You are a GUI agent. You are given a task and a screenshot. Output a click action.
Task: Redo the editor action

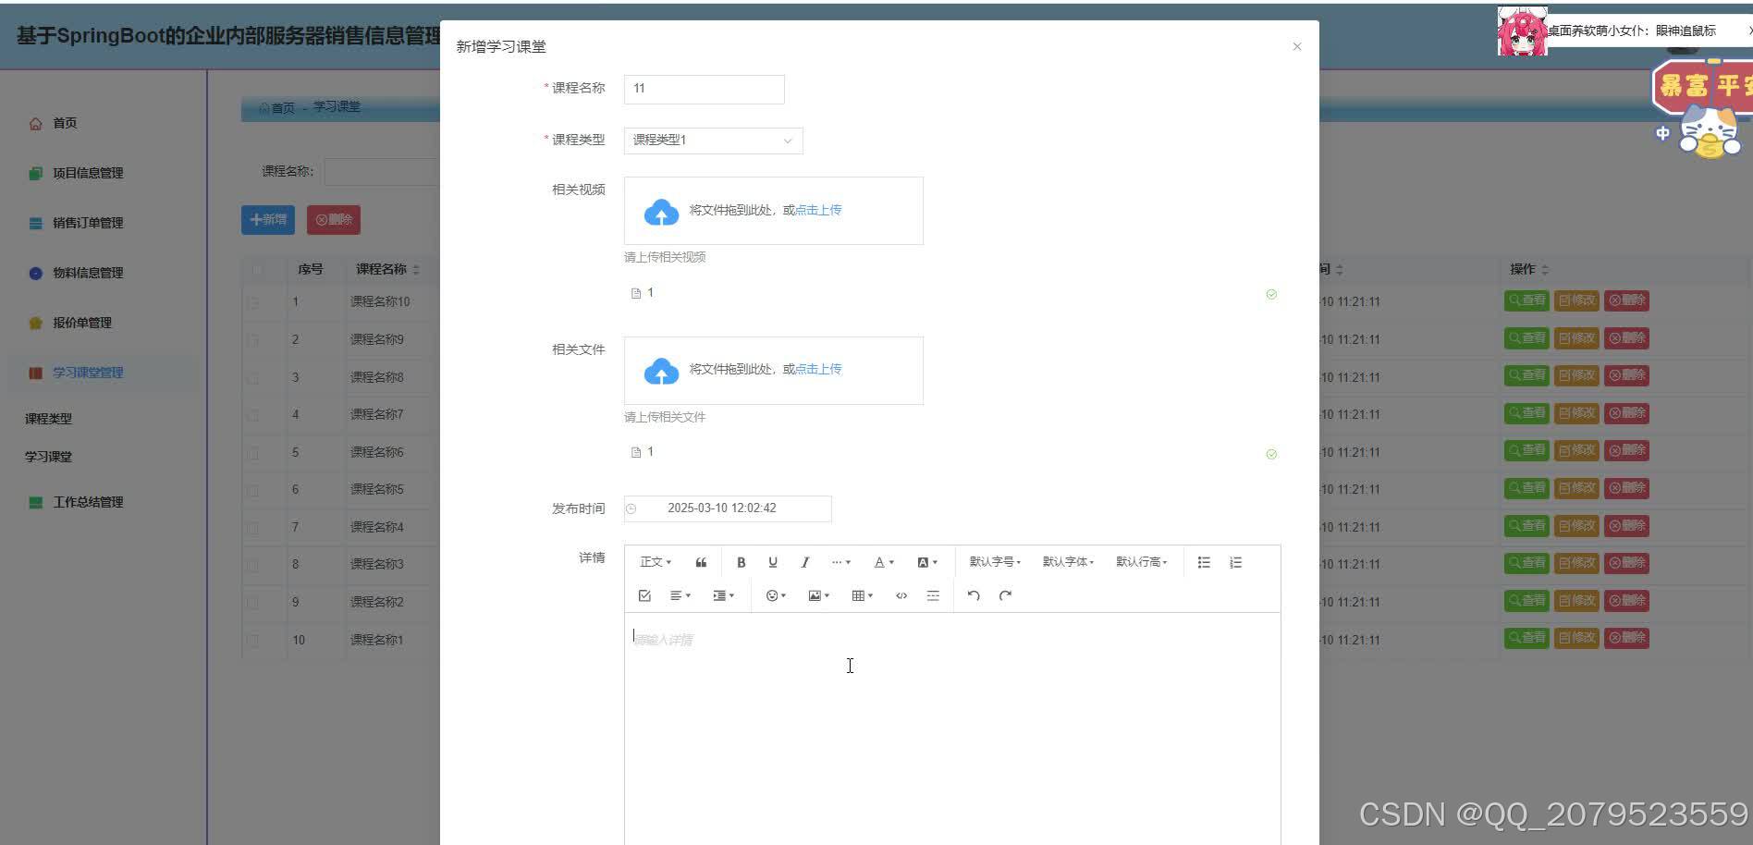coord(1006,595)
